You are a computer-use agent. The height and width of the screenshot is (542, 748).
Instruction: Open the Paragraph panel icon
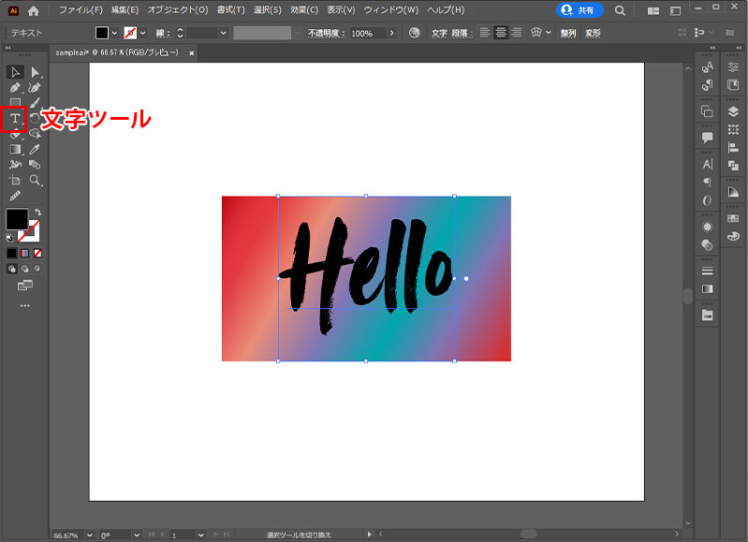(x=707, y=183)
